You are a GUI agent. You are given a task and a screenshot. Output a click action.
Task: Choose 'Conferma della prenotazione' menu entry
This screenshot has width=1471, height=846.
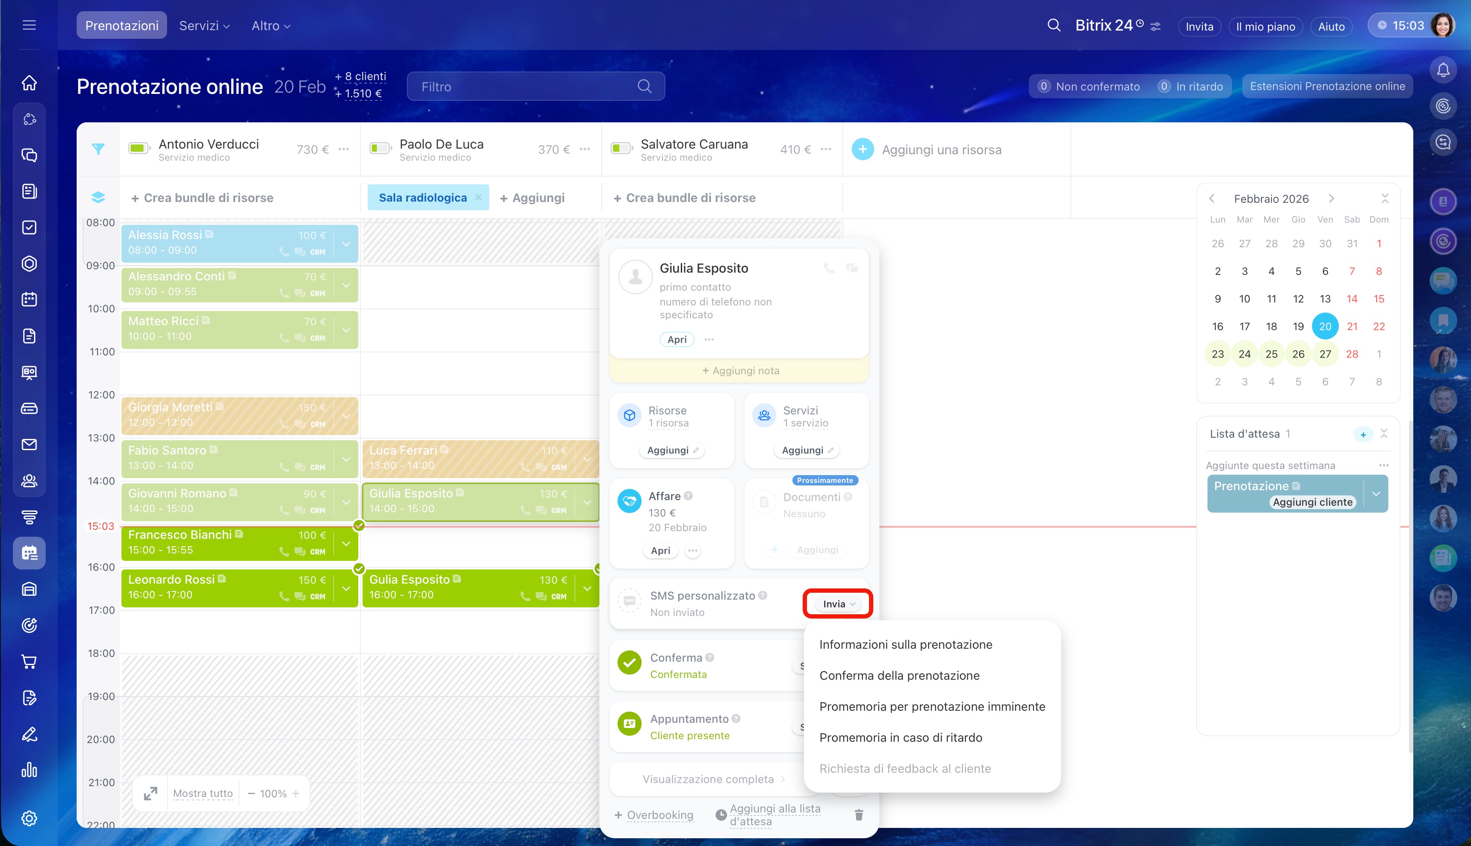[899, 675]
